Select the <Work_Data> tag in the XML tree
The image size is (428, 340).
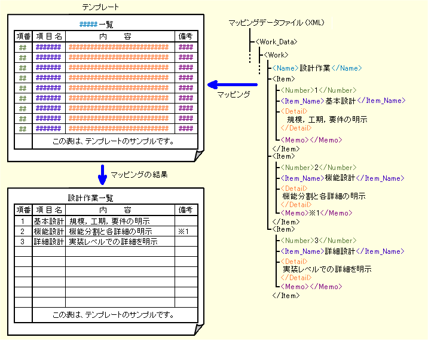[277, 42]
